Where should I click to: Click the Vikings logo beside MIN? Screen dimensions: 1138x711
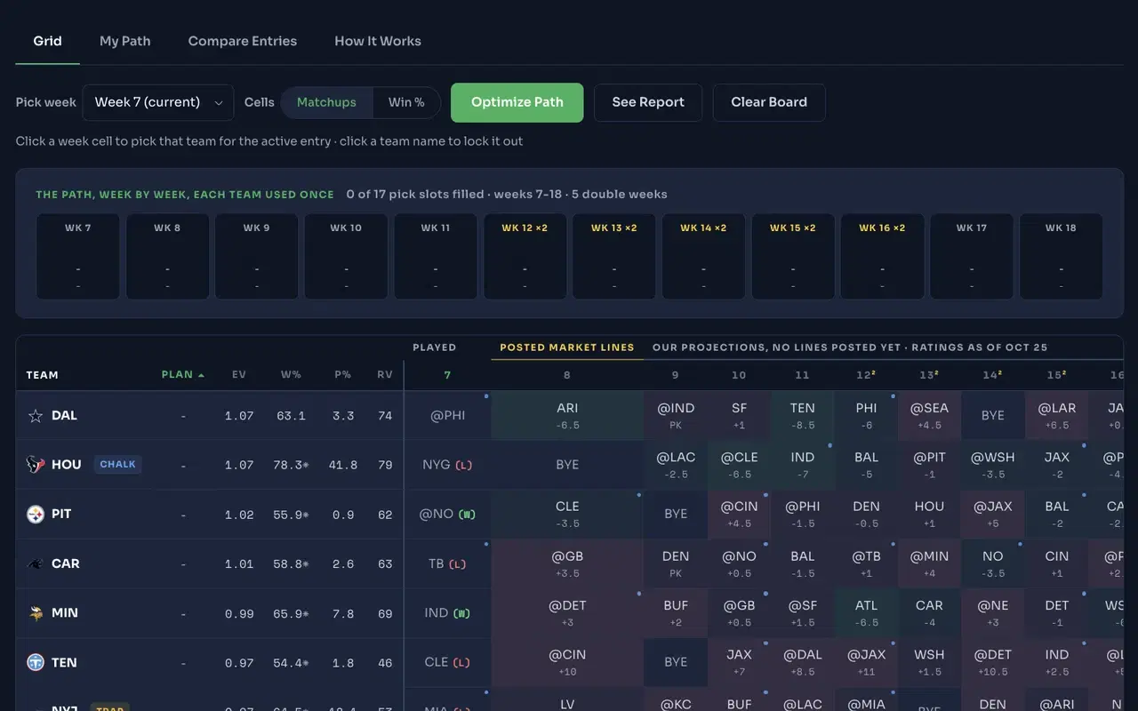[36, 613]
